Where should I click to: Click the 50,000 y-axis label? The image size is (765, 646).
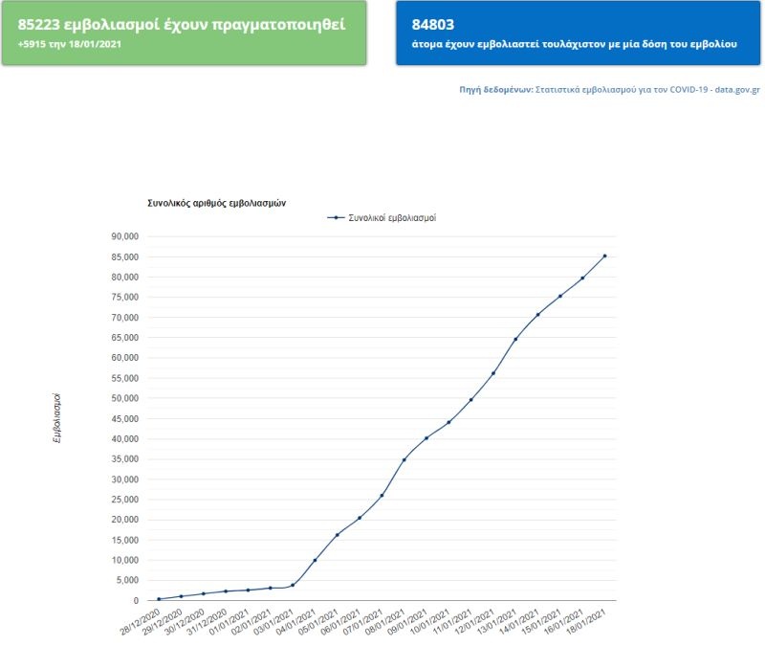coord(124,398)
